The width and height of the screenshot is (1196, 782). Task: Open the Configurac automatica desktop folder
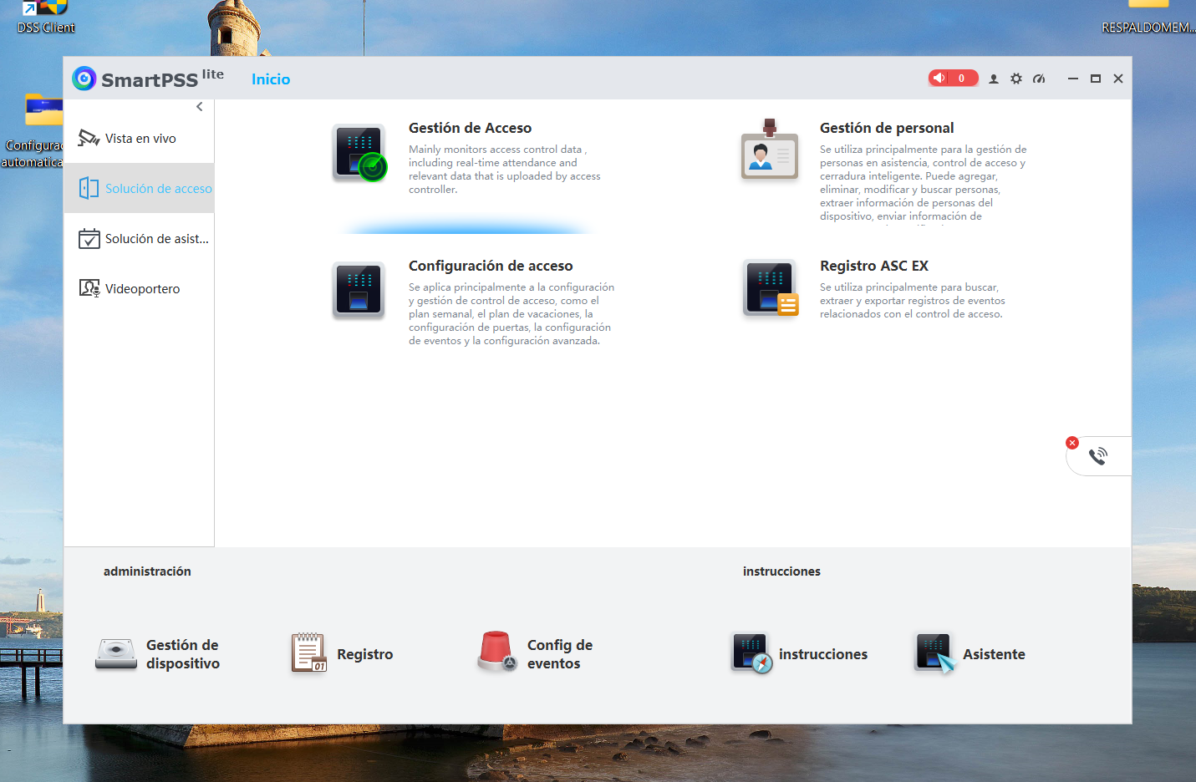coord(33,132)
